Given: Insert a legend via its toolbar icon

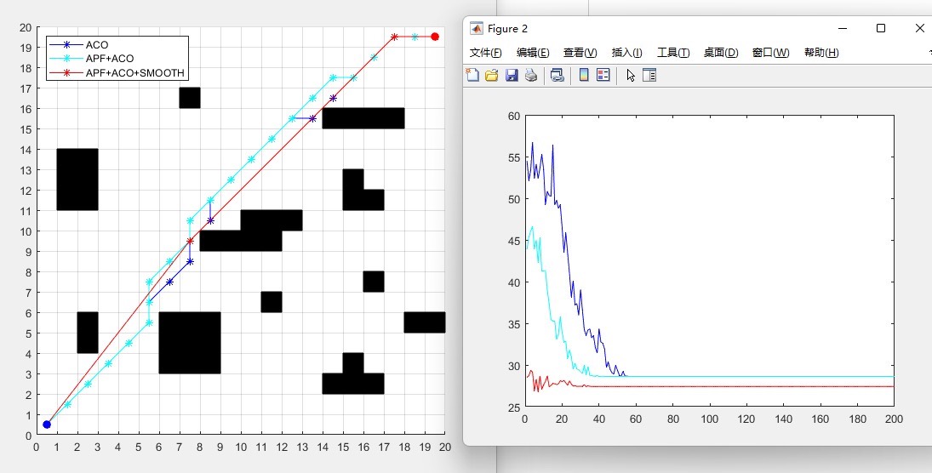Looking at the screenshot, I should pyautogui.click(x=603, y=75).
